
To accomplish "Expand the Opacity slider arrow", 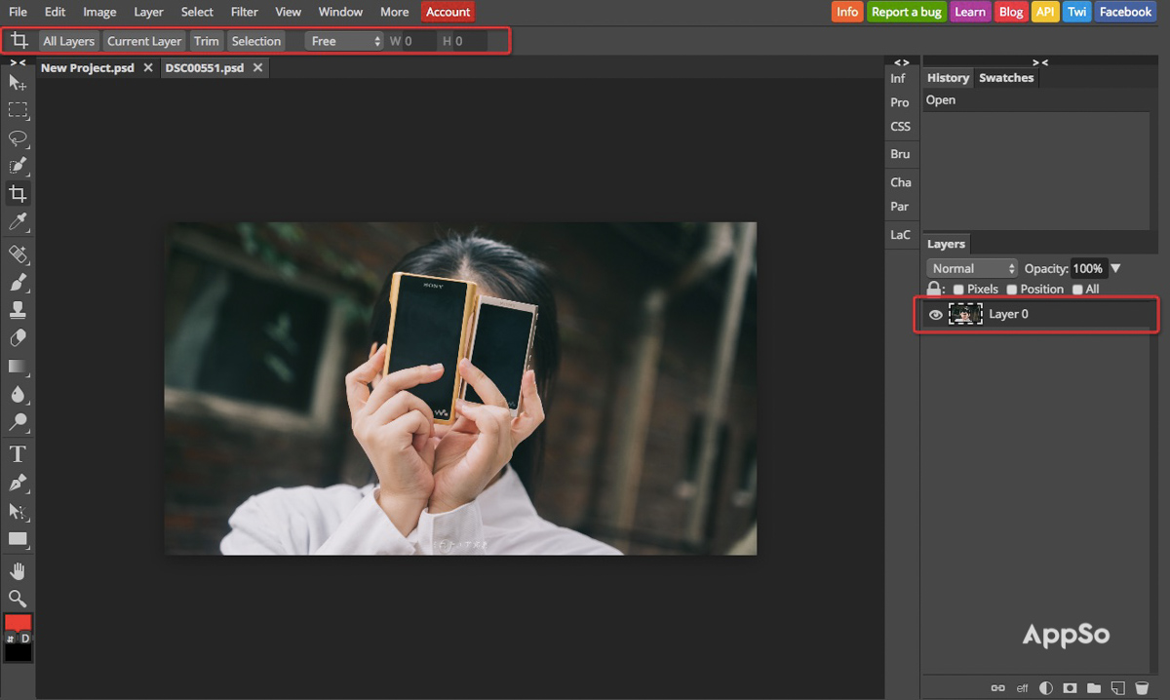I will pos(1116,268).
